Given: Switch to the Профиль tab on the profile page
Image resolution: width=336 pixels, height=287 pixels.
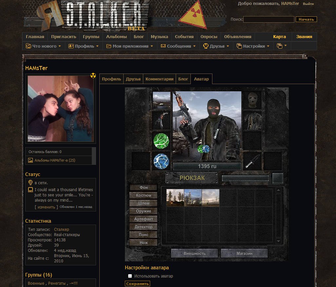Looking at the screenshot, I should click(x=111, y=79).
